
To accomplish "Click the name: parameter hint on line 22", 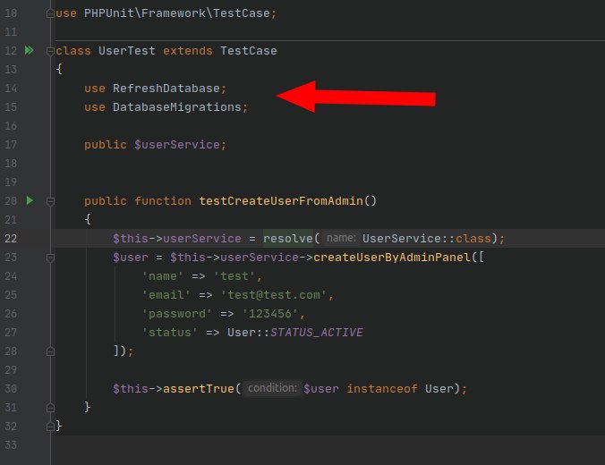I will click(x=341, y=238).
